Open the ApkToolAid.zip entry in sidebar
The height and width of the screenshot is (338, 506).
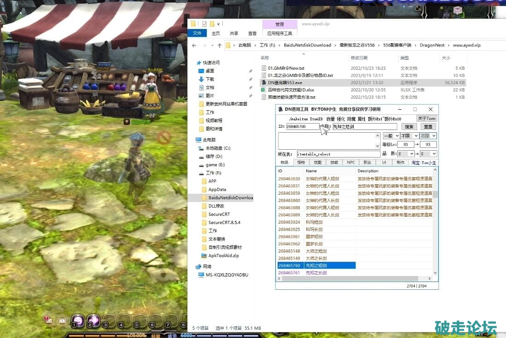(223, 256)
